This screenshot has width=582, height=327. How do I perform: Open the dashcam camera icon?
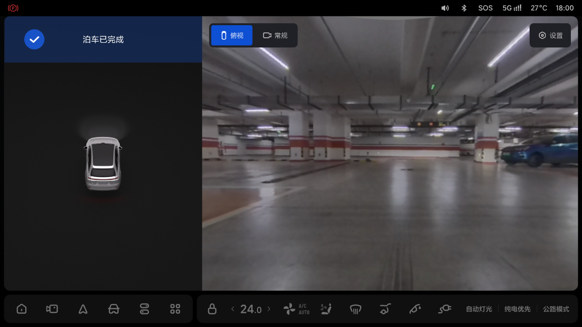(x=52, y=309)
